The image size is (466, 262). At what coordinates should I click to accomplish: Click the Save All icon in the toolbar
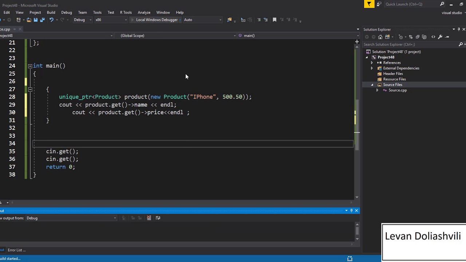pyautogui.click(x=42, y=20)
